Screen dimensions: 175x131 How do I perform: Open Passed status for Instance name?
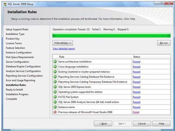pyautogui.click(x=136, y=107)
